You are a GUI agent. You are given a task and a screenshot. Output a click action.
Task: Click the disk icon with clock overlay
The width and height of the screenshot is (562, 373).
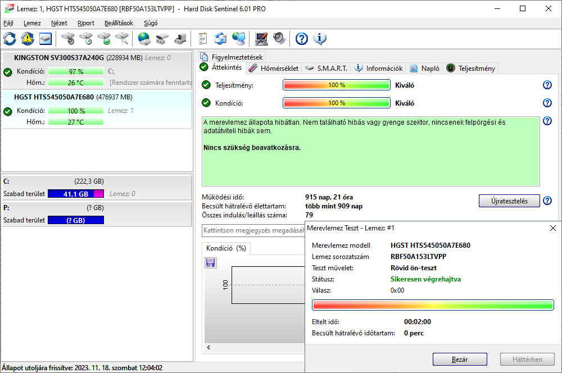[x=86, y=39]
